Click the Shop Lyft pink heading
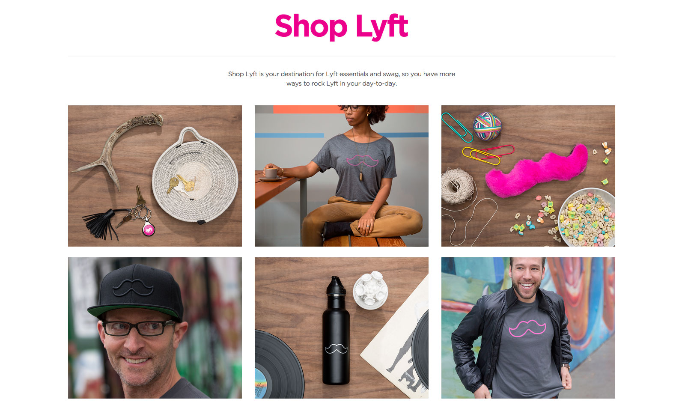 point(342,27)
